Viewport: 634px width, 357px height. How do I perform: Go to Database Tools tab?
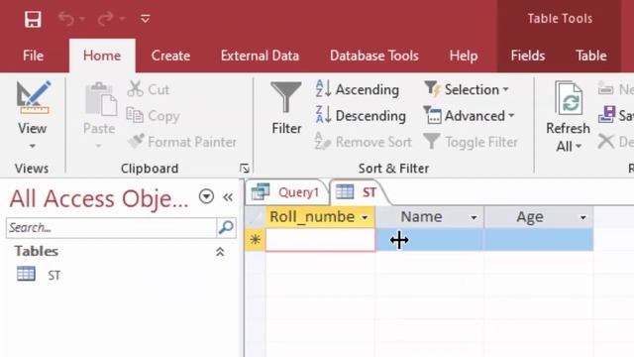[374, 56]
